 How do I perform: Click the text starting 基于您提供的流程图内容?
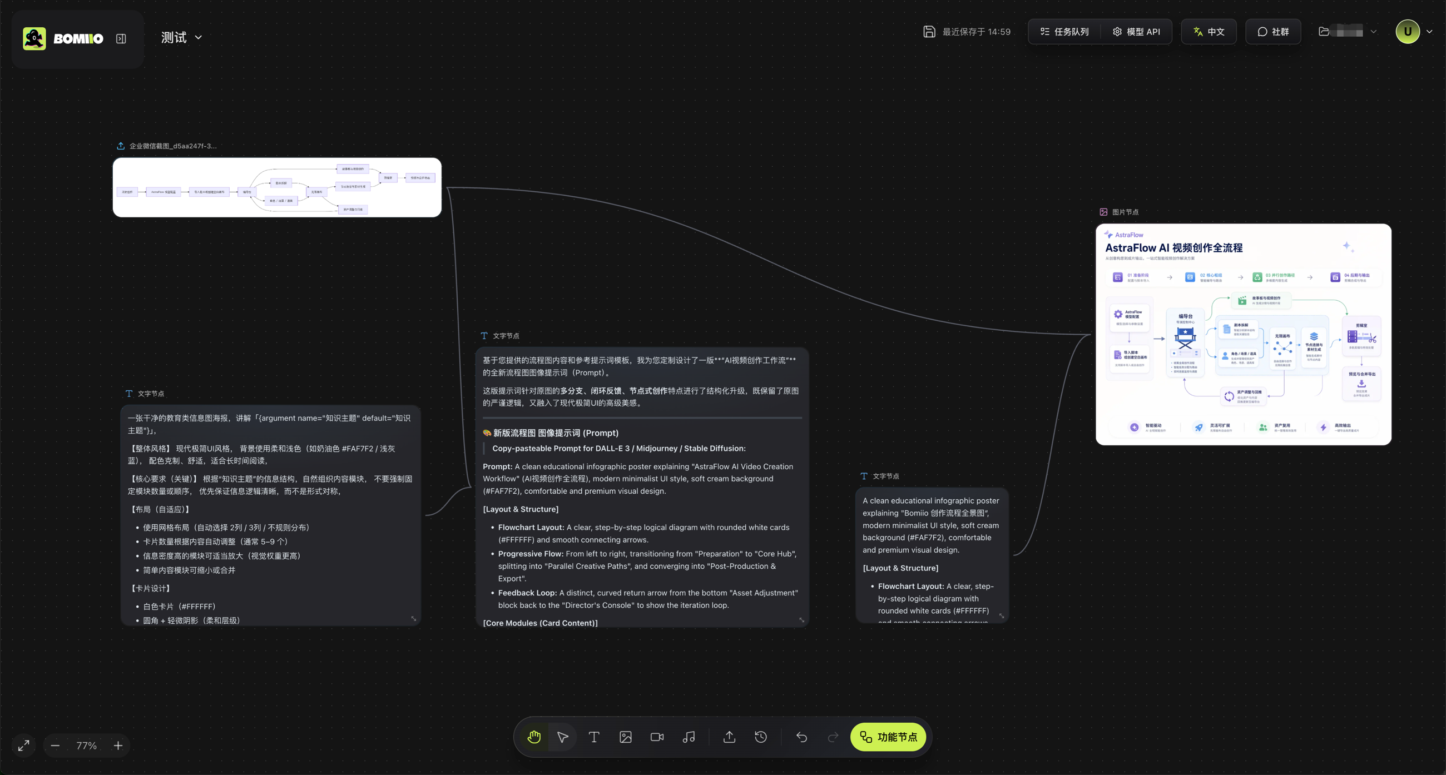(x=640, y=366)
